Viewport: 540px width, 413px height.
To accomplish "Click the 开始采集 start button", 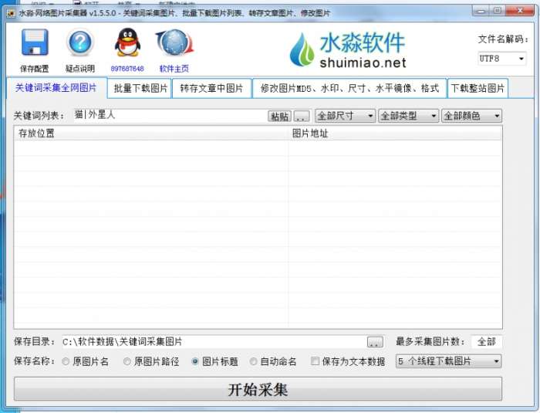I will click(x=258, y=390).
